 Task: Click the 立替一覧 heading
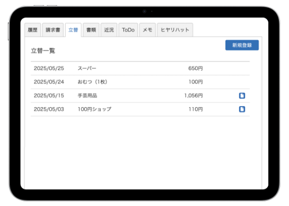43,51
